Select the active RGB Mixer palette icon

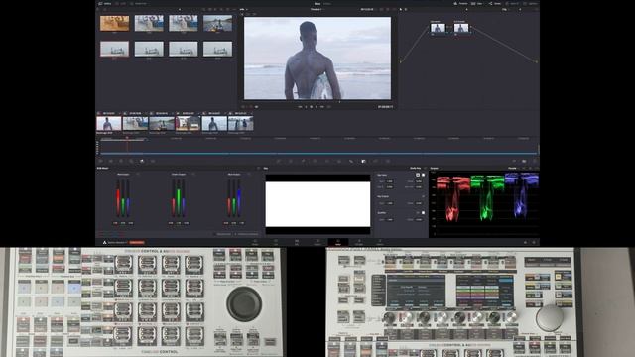(142, 161)
